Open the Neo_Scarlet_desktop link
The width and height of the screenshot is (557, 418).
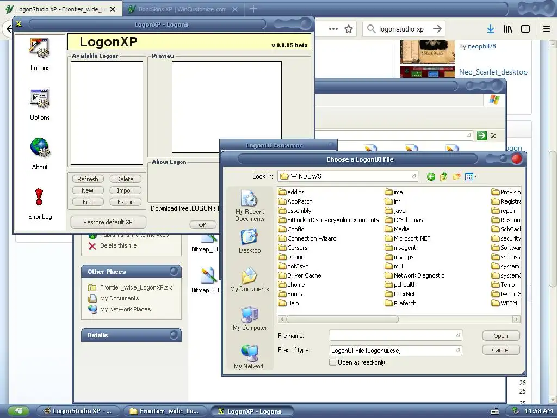493,72
